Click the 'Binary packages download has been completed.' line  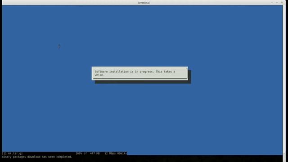tap(37, 157)
